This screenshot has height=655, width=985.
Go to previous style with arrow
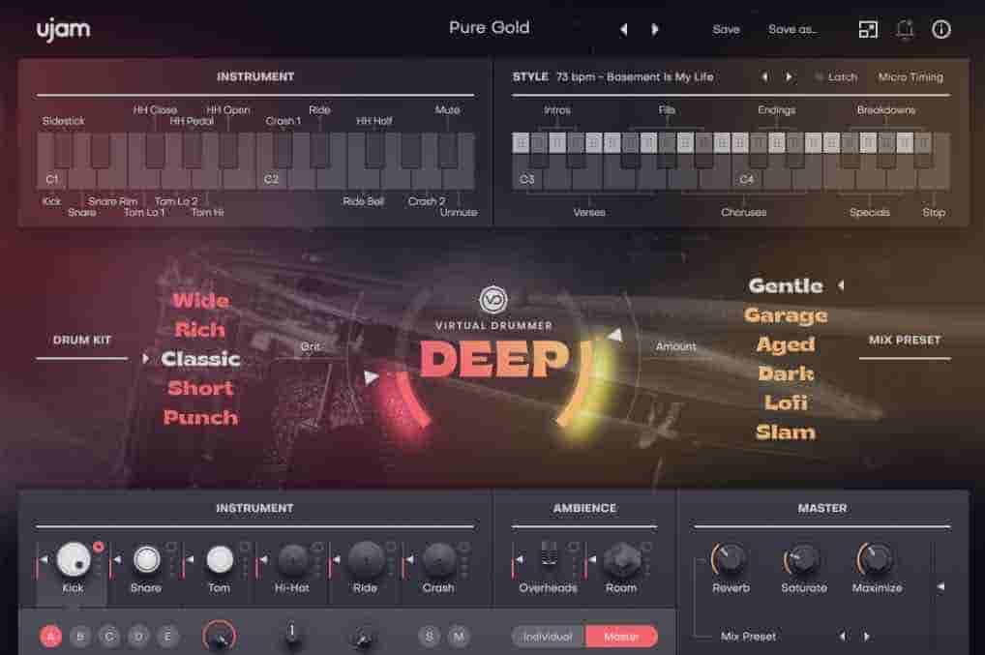coord(764,76)
